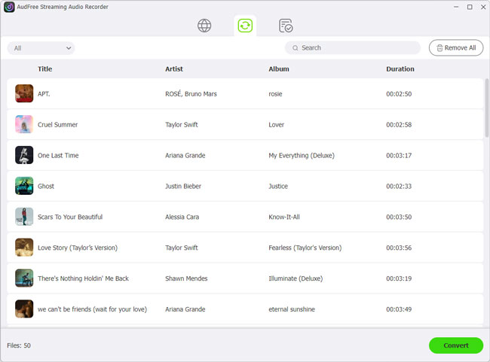The height and width of the screenshot is (362, 490).
Task: Click the Illuminate (Deluxe) album cell
Action: (296, 278)
